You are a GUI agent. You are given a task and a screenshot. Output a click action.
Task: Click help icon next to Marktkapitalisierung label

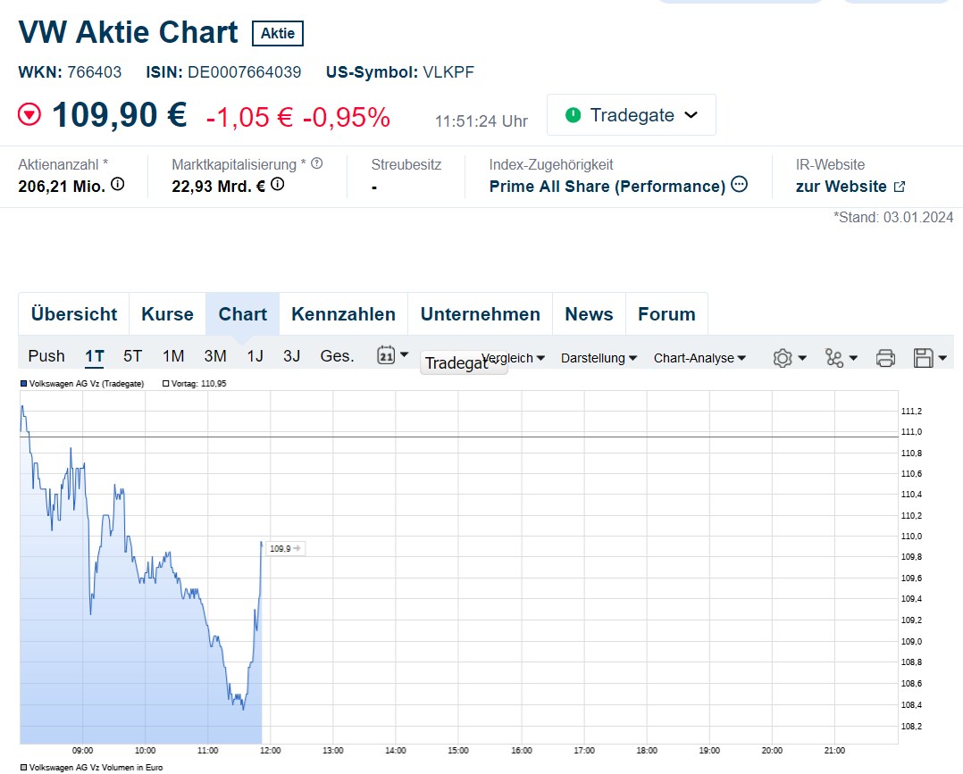coord(317,164)
